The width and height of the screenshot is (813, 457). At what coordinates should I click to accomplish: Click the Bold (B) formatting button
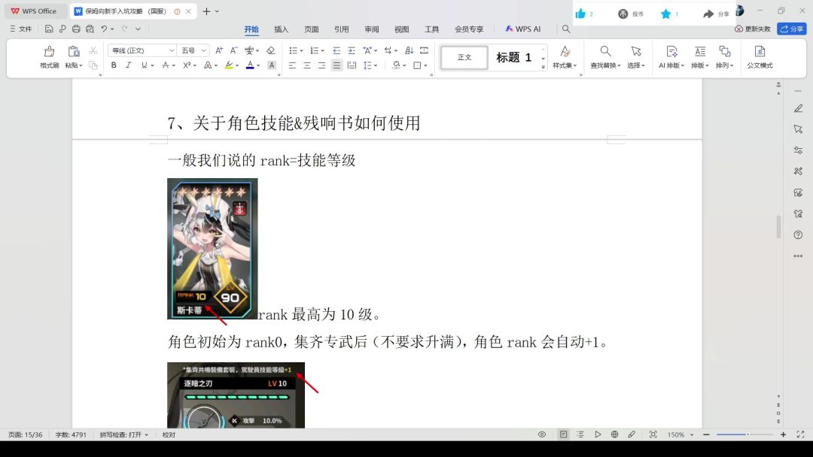(114, 65)
